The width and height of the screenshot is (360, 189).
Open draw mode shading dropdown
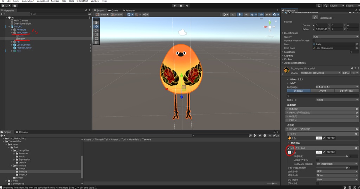tap(225, 14)
